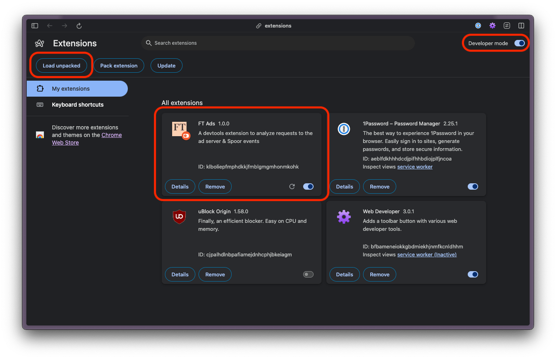
Task: Toggle Developer mode switch
Action: coord(520,43)
